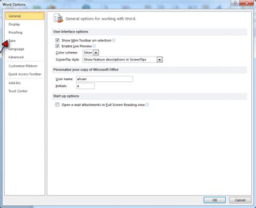Uncheck Show Mini Toolbar on selection

tap(57, 40)
